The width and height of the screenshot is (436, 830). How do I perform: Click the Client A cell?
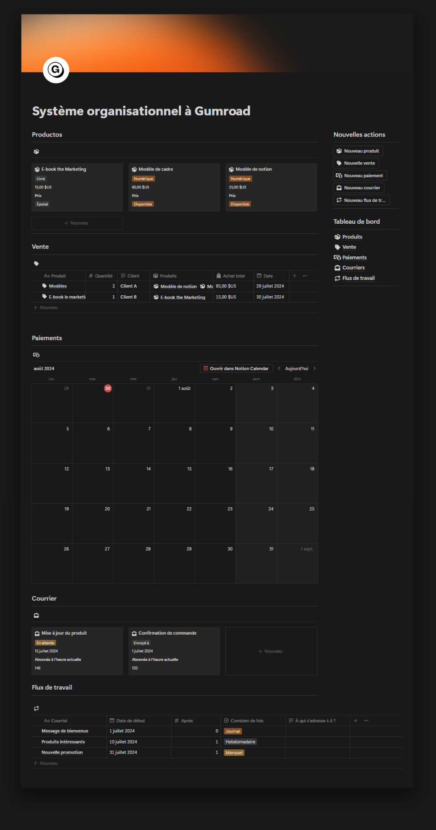pyautogui.click(x=133, y=286)
